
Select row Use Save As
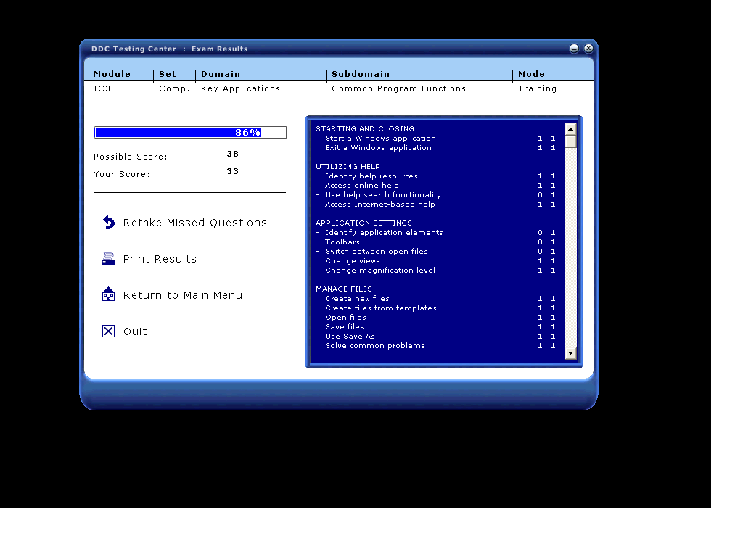coord(435,337)
